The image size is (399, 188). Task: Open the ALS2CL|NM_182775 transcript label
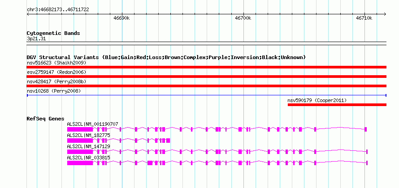coord(89,135)
